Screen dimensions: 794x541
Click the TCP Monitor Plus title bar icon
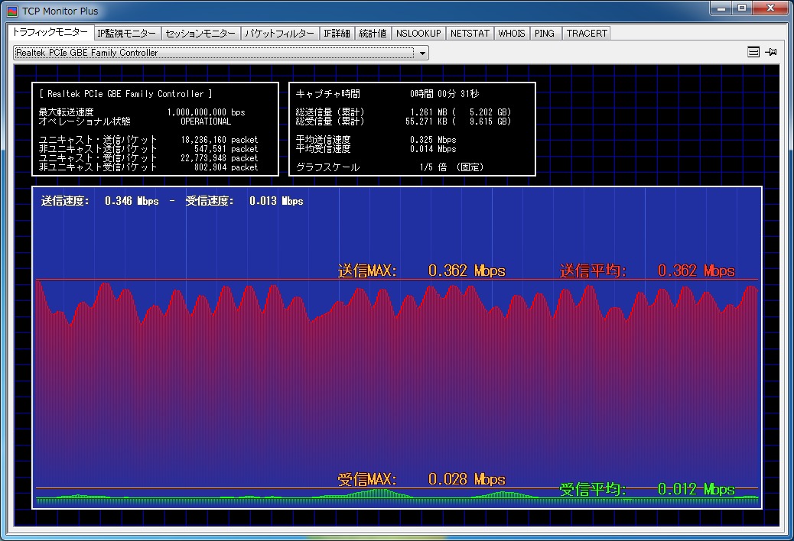pos(11,11)
